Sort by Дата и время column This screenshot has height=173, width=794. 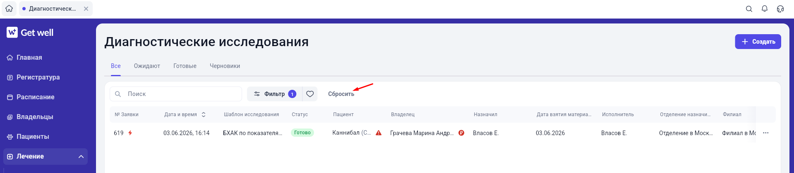coord(185,115)
